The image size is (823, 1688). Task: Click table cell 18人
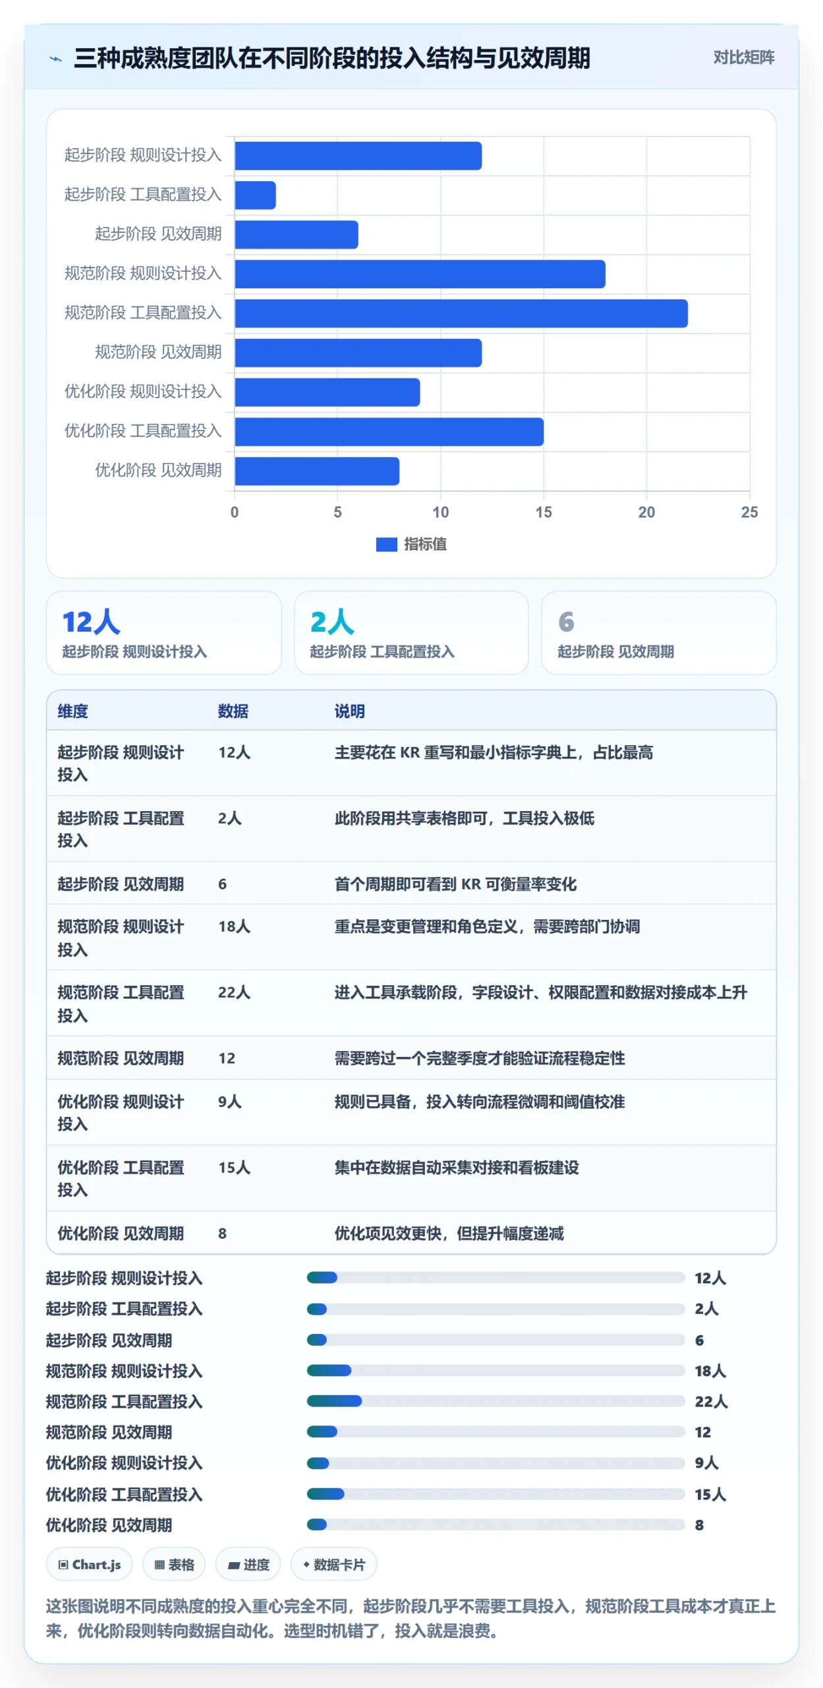click(x=234, y=926)
